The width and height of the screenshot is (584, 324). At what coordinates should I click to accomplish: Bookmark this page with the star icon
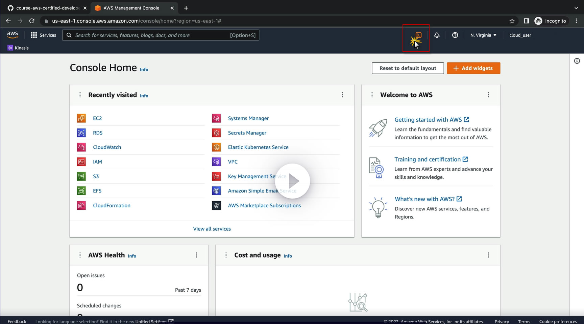pyautogui.click(x=512, y=21)
